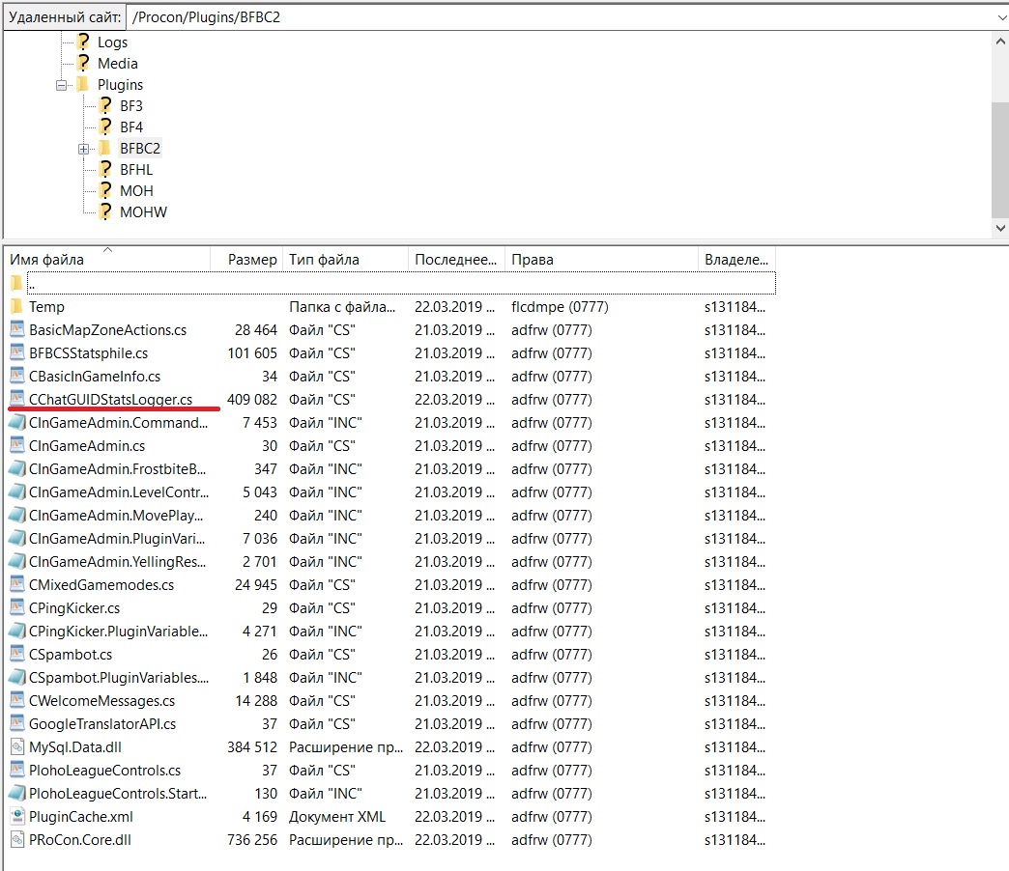Select file name PlohoLeagueControls.Start...
Screen dimensions: 1009x871
118,793
